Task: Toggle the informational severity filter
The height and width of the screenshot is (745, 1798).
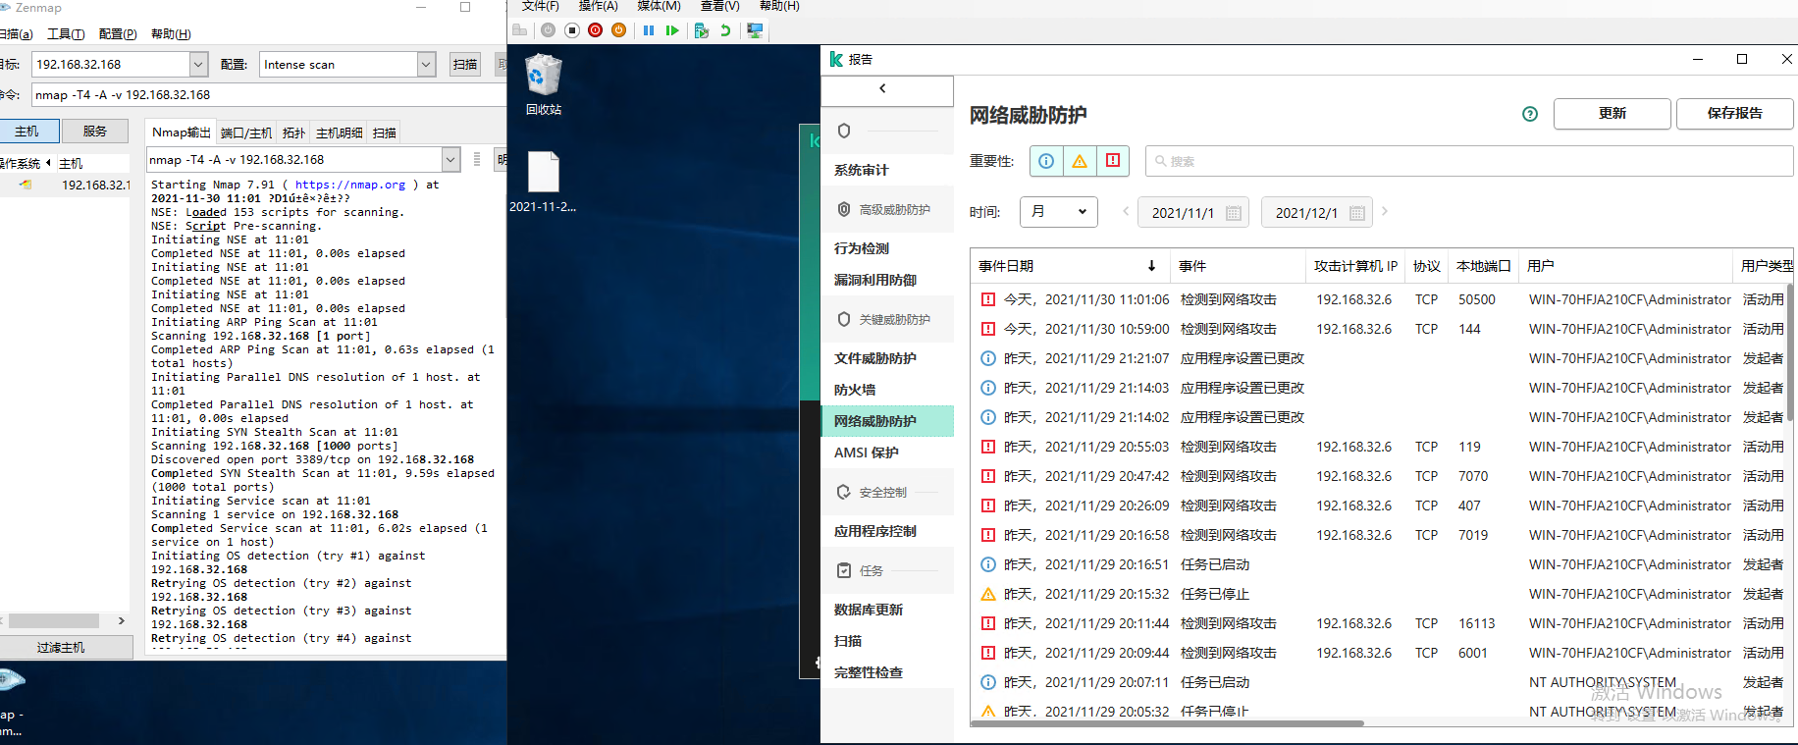Action: [x=1046, y=161]
